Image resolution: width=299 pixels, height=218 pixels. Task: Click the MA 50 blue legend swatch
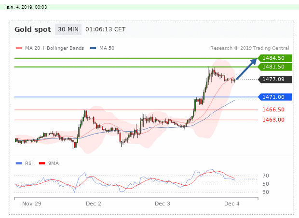pyautogui.click(x=93, y=48)
